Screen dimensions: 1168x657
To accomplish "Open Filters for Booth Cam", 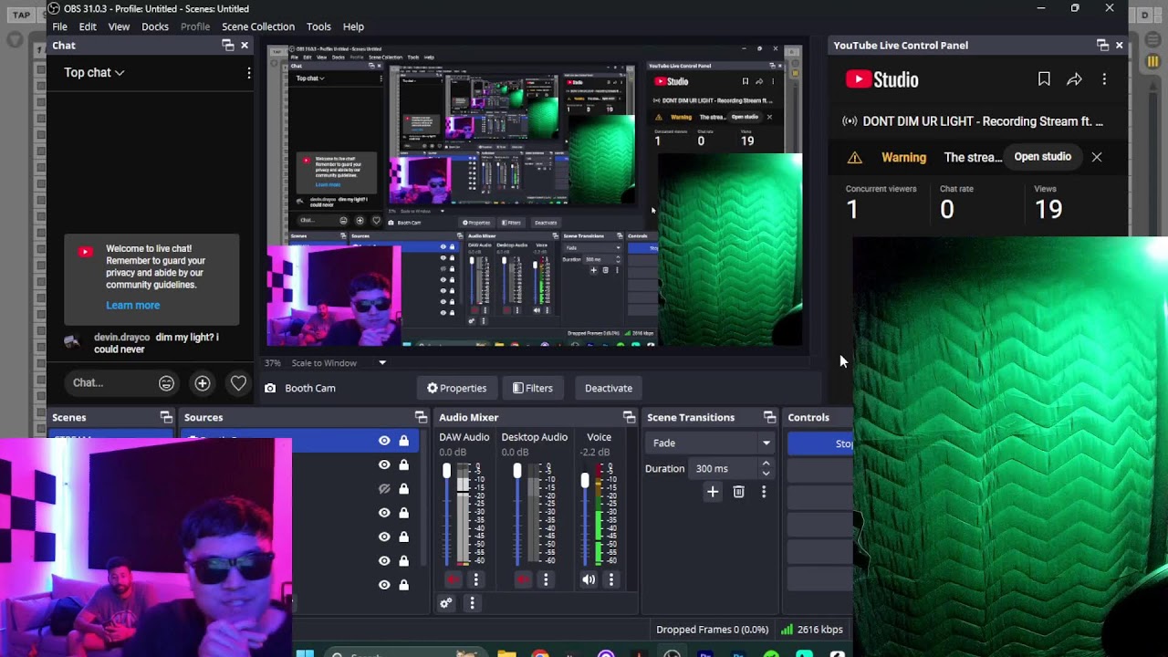I will coord(533,388).
